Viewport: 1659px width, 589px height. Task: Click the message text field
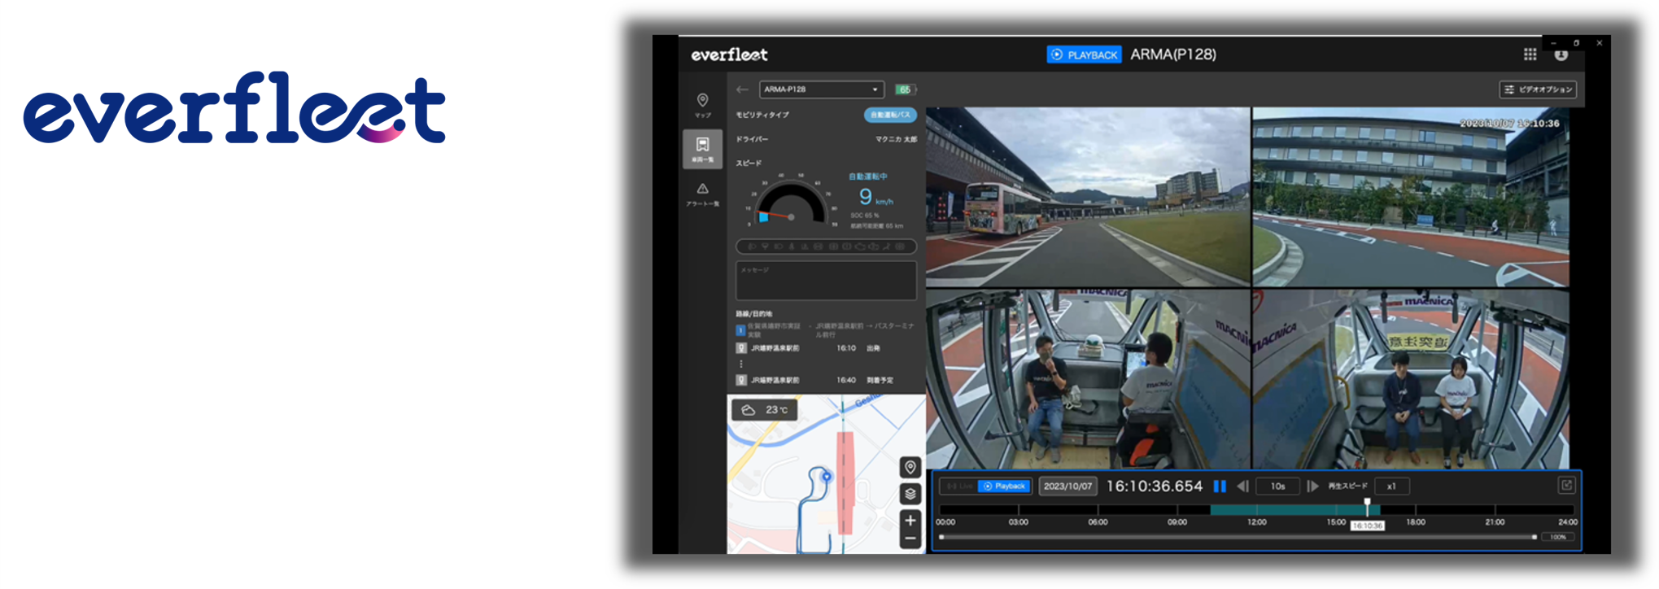click(826, 281)
